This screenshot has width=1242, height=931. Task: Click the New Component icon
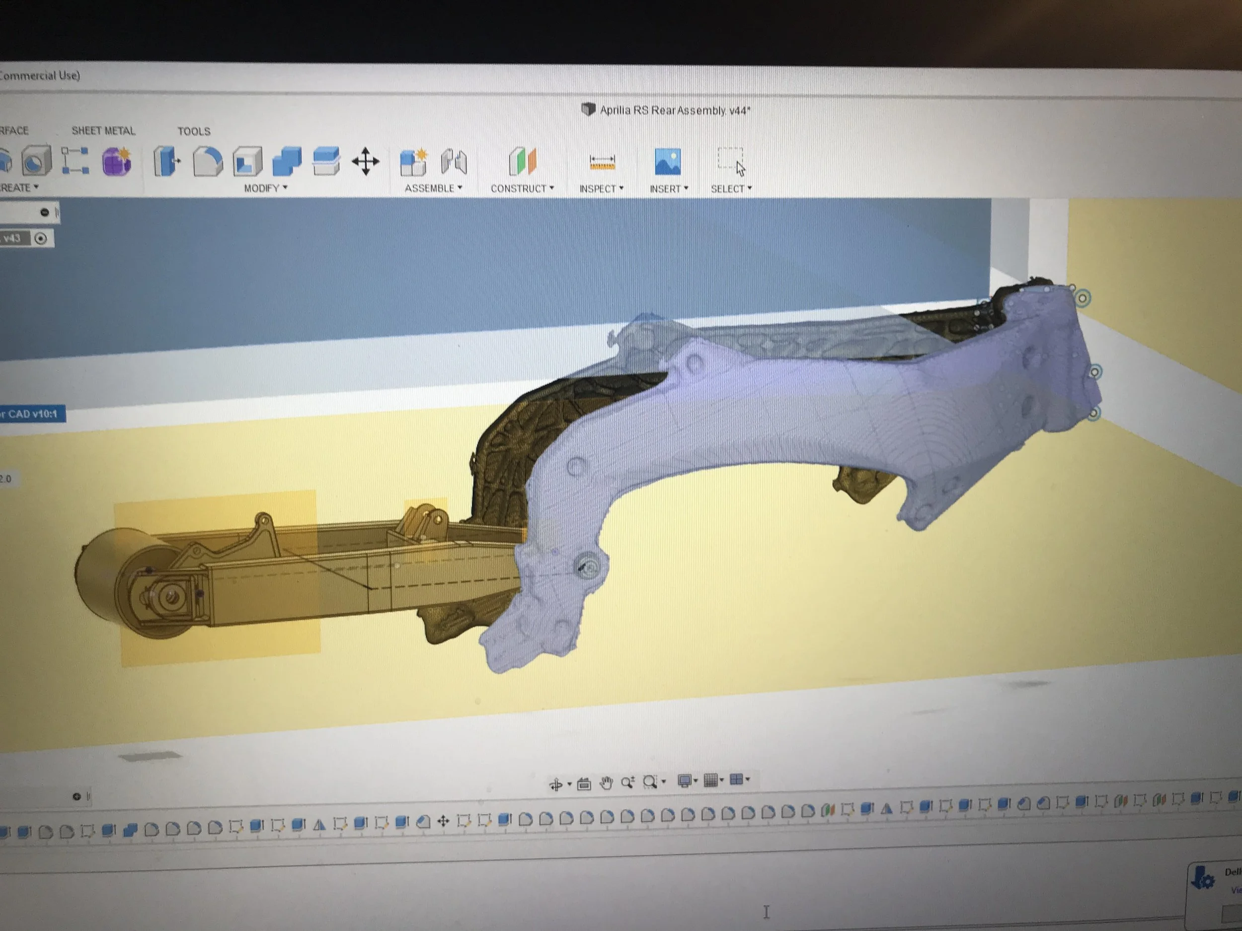click(414, 163)
